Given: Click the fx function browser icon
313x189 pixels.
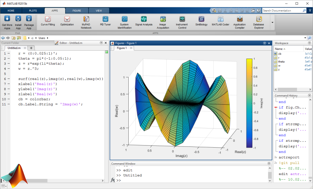Looking at the screenshot, I should coord(113,180).
